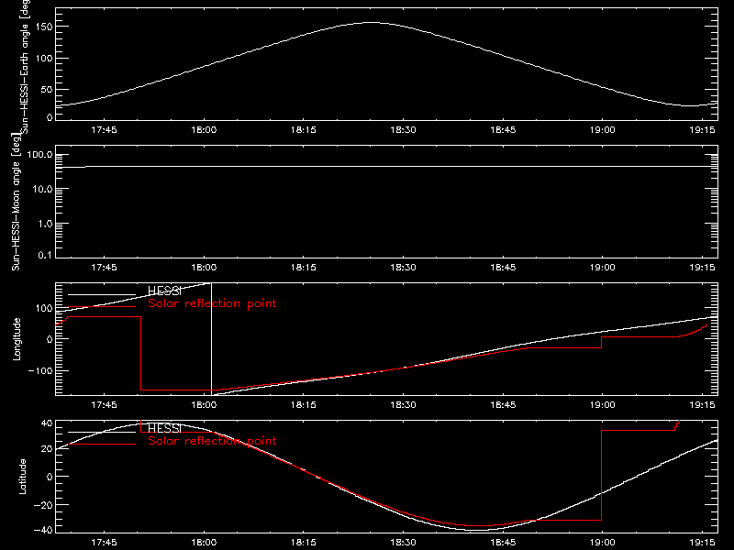The image size is (734, 550).
Task: Click 17:45 time label of Moon angle plot
Action: pos(104,268)
